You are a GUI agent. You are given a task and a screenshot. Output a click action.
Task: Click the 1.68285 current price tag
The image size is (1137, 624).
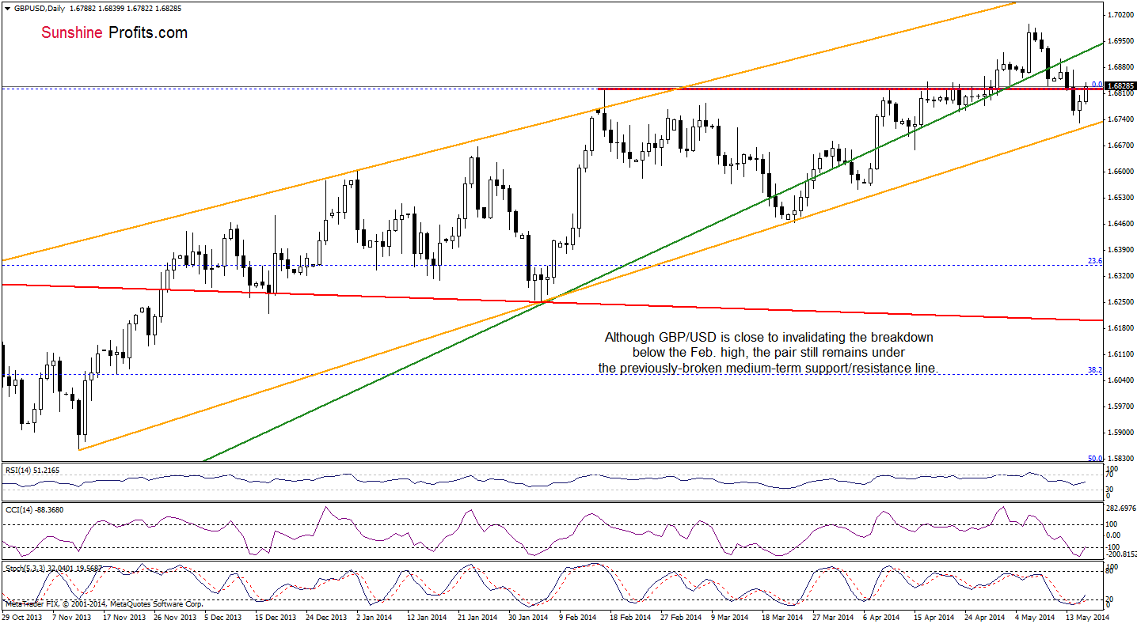pyautogui.click(x=1121, y=85)
